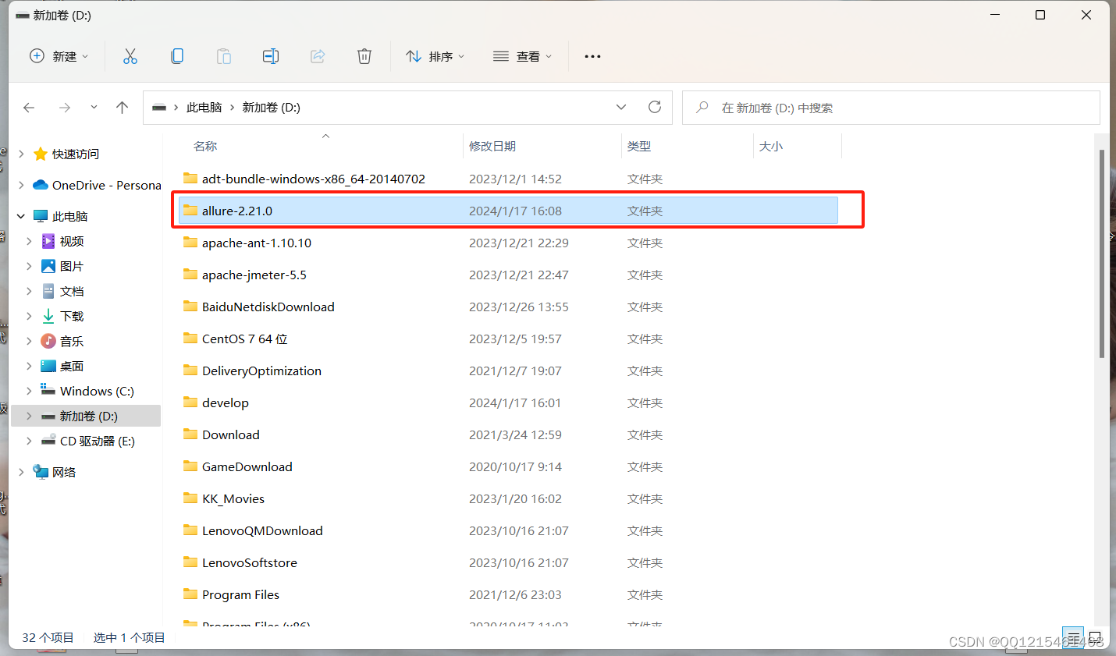Expand the 快速访问 tree node

coord(21,154)
